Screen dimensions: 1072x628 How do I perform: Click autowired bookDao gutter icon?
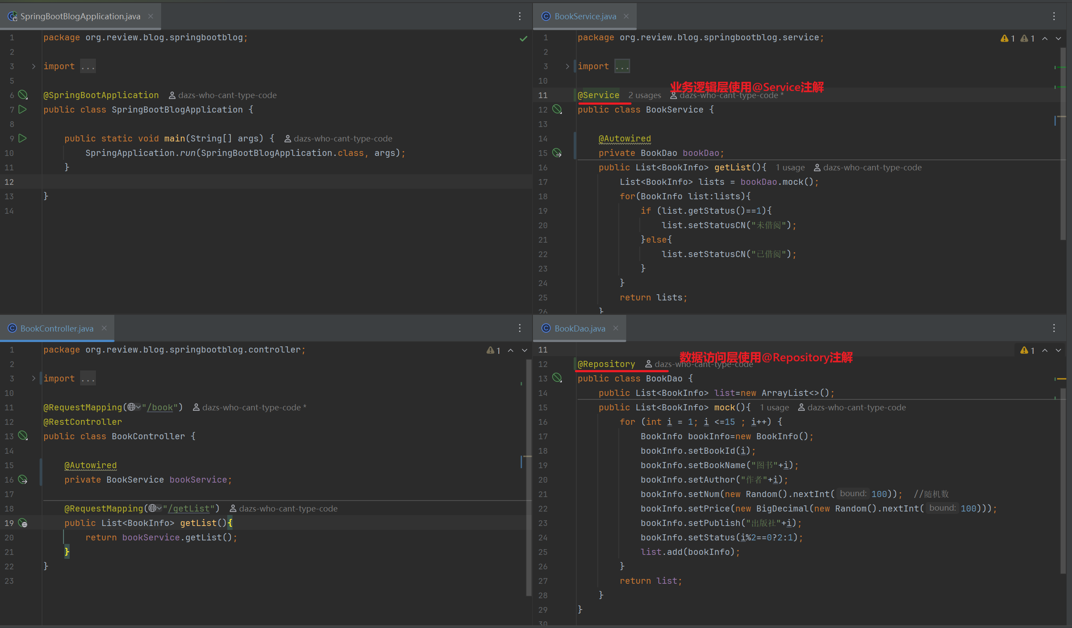click(557, 153)
